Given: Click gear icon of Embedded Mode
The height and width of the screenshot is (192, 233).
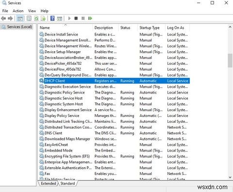Looking at the screenshot, I should pyautogui.click(x=42, y=150).
